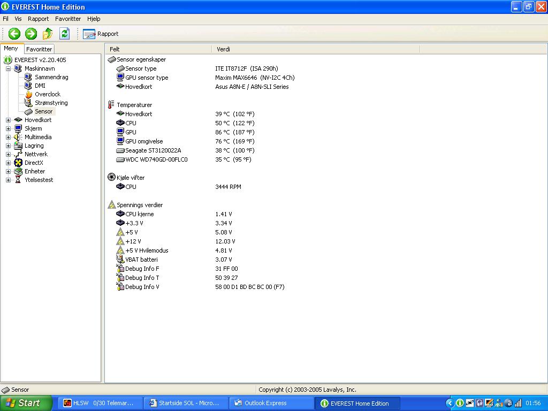Click the Felt column header
Viewport: 548px width, 411px height.
158,49
